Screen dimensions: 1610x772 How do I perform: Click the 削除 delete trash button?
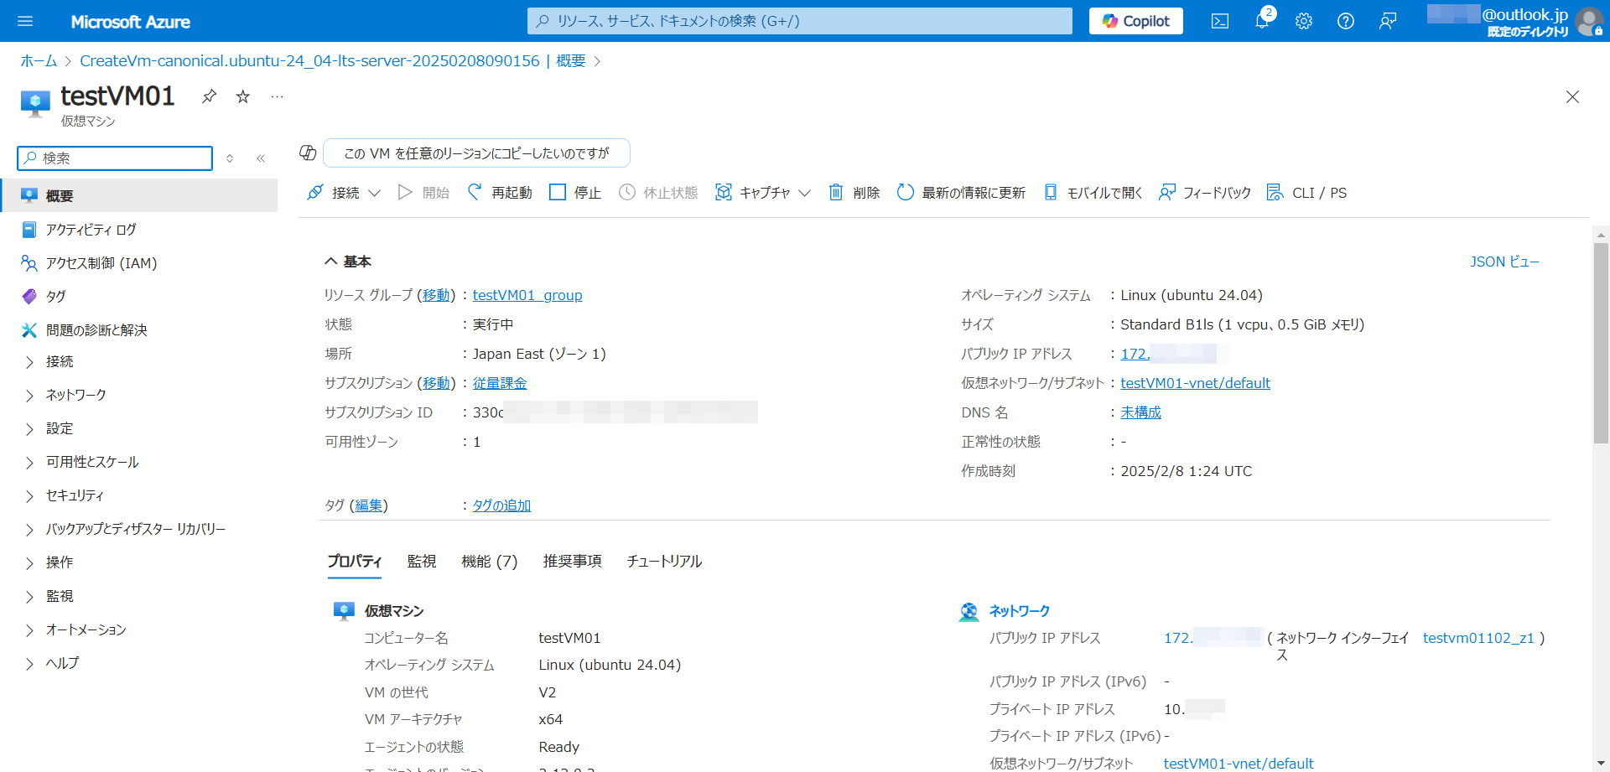pyautogui.click(x=854, y=193)
